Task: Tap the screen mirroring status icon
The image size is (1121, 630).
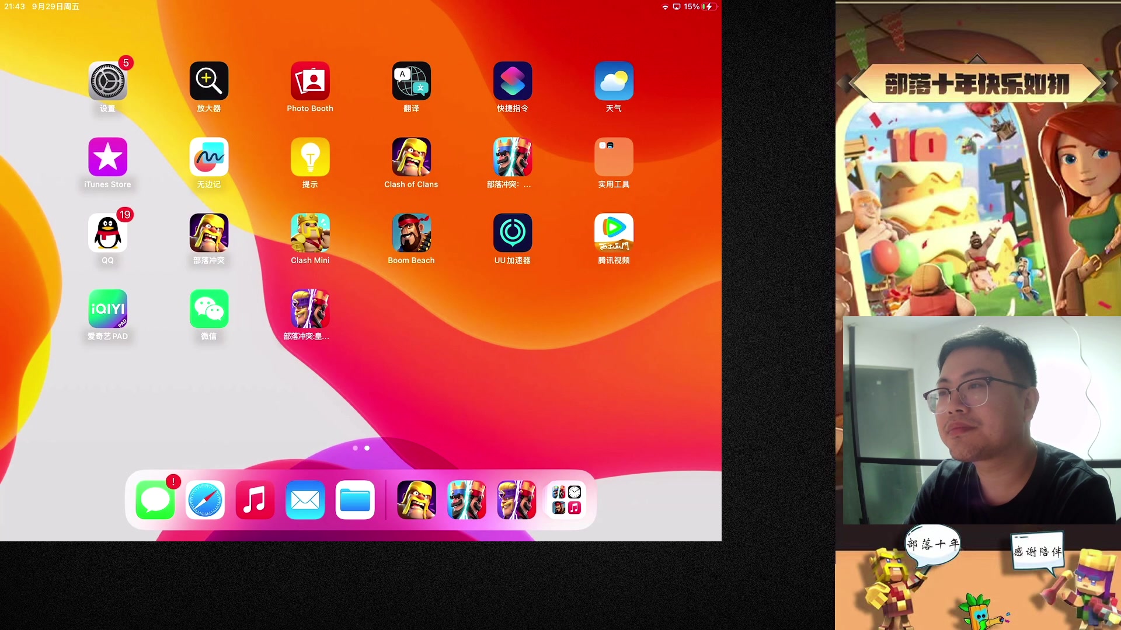Action: 677,7
